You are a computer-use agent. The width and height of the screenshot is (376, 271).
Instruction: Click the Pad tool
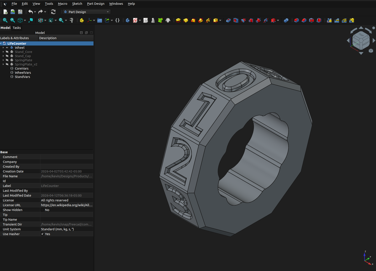(x=178, y=20)
